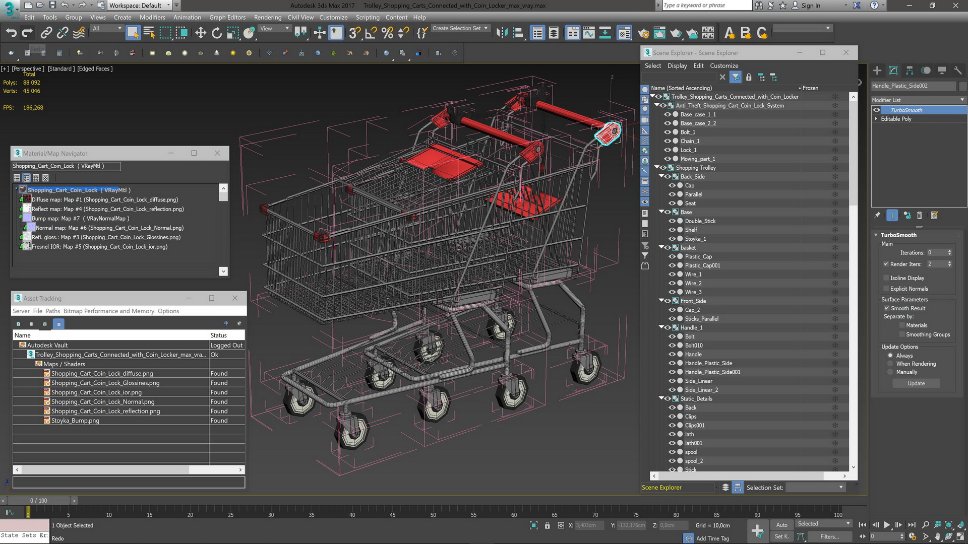Collapse Static_Details tree node

coord(661,398)
